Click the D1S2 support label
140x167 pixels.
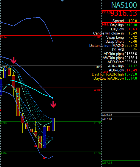coord(98,153)
